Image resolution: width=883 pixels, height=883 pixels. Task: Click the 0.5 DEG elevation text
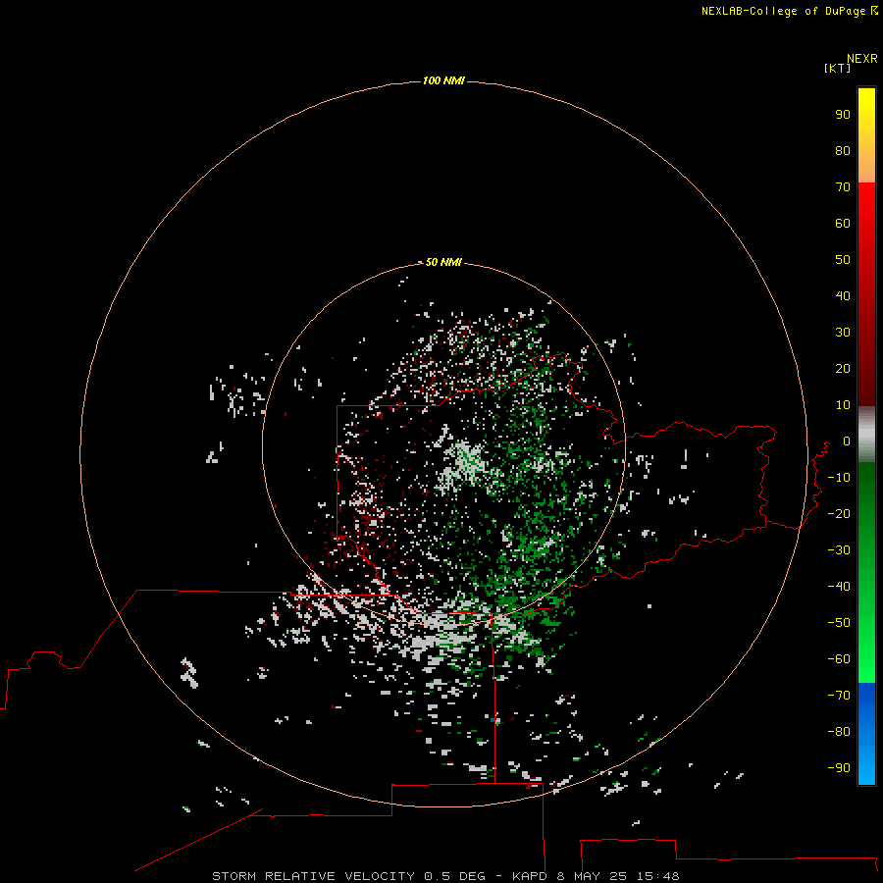point(454,876)
